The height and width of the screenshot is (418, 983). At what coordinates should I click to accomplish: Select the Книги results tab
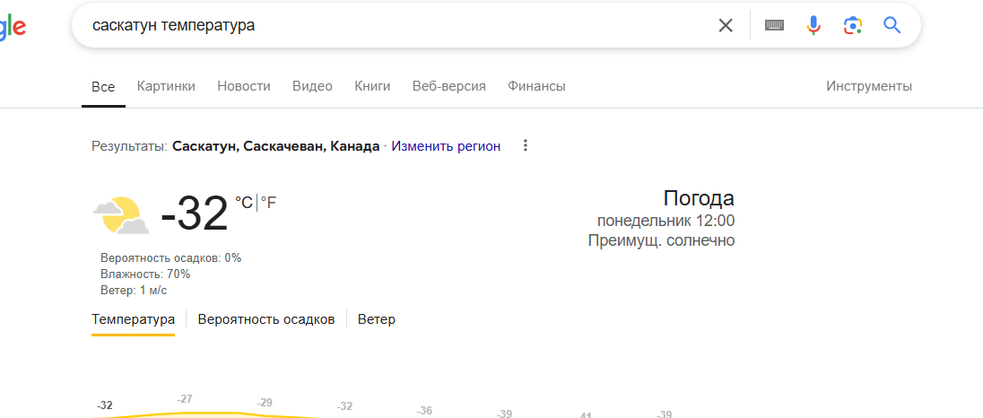point(372,86)
